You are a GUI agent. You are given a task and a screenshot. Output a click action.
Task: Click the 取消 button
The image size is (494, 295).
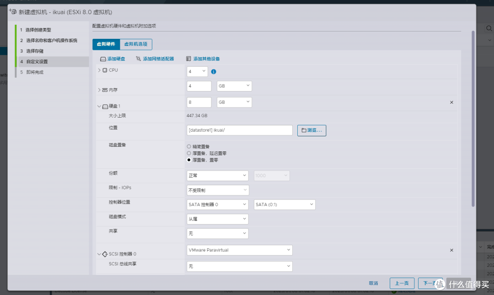point(373,283)
